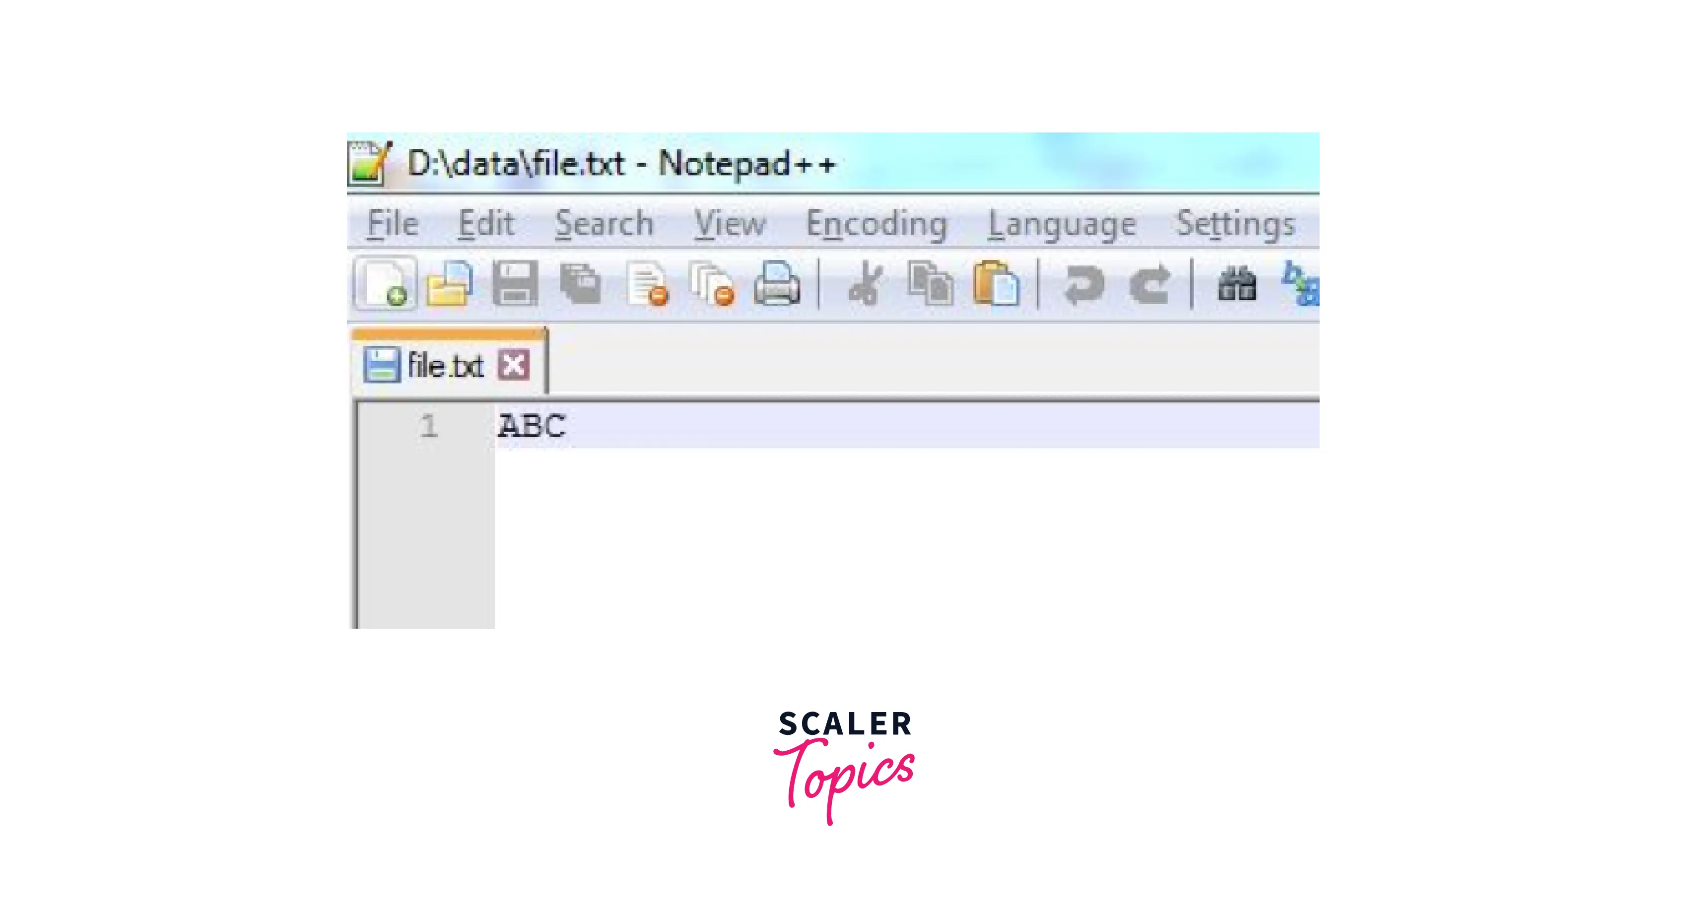
Task: Paste from clipboard with Paste icon
Action: [996, 284]
